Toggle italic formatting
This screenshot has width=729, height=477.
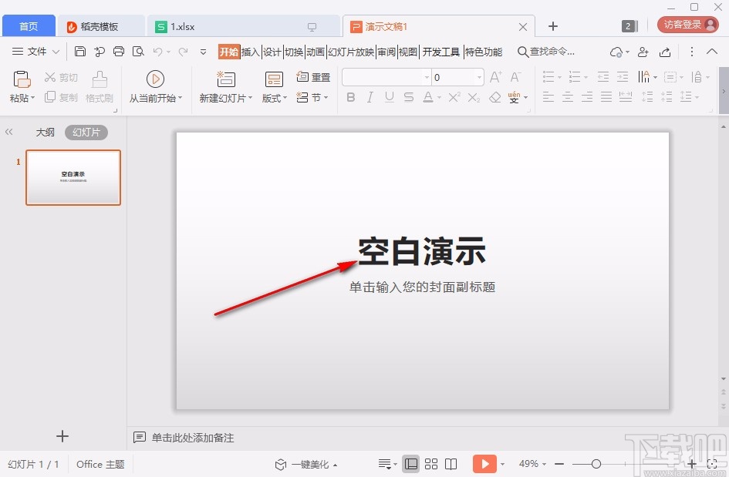click(x=370, y=97)
